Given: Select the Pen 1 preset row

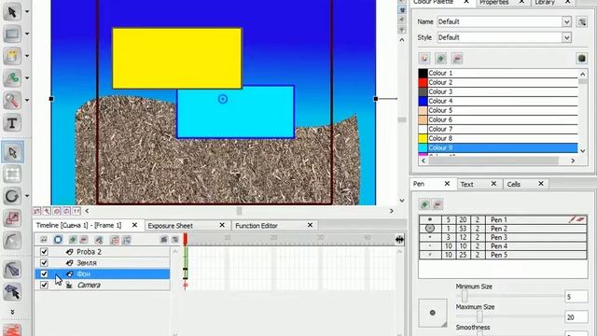Looking at the screenshot, I should click(x=503, y=220).
